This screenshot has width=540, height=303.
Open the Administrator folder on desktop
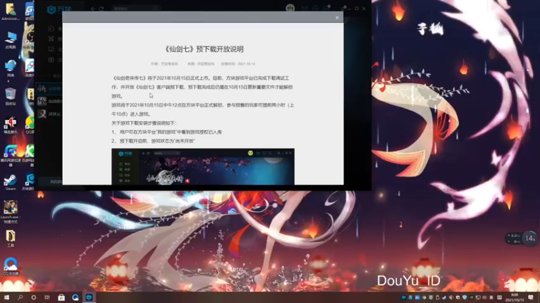[x=10, y=12]
